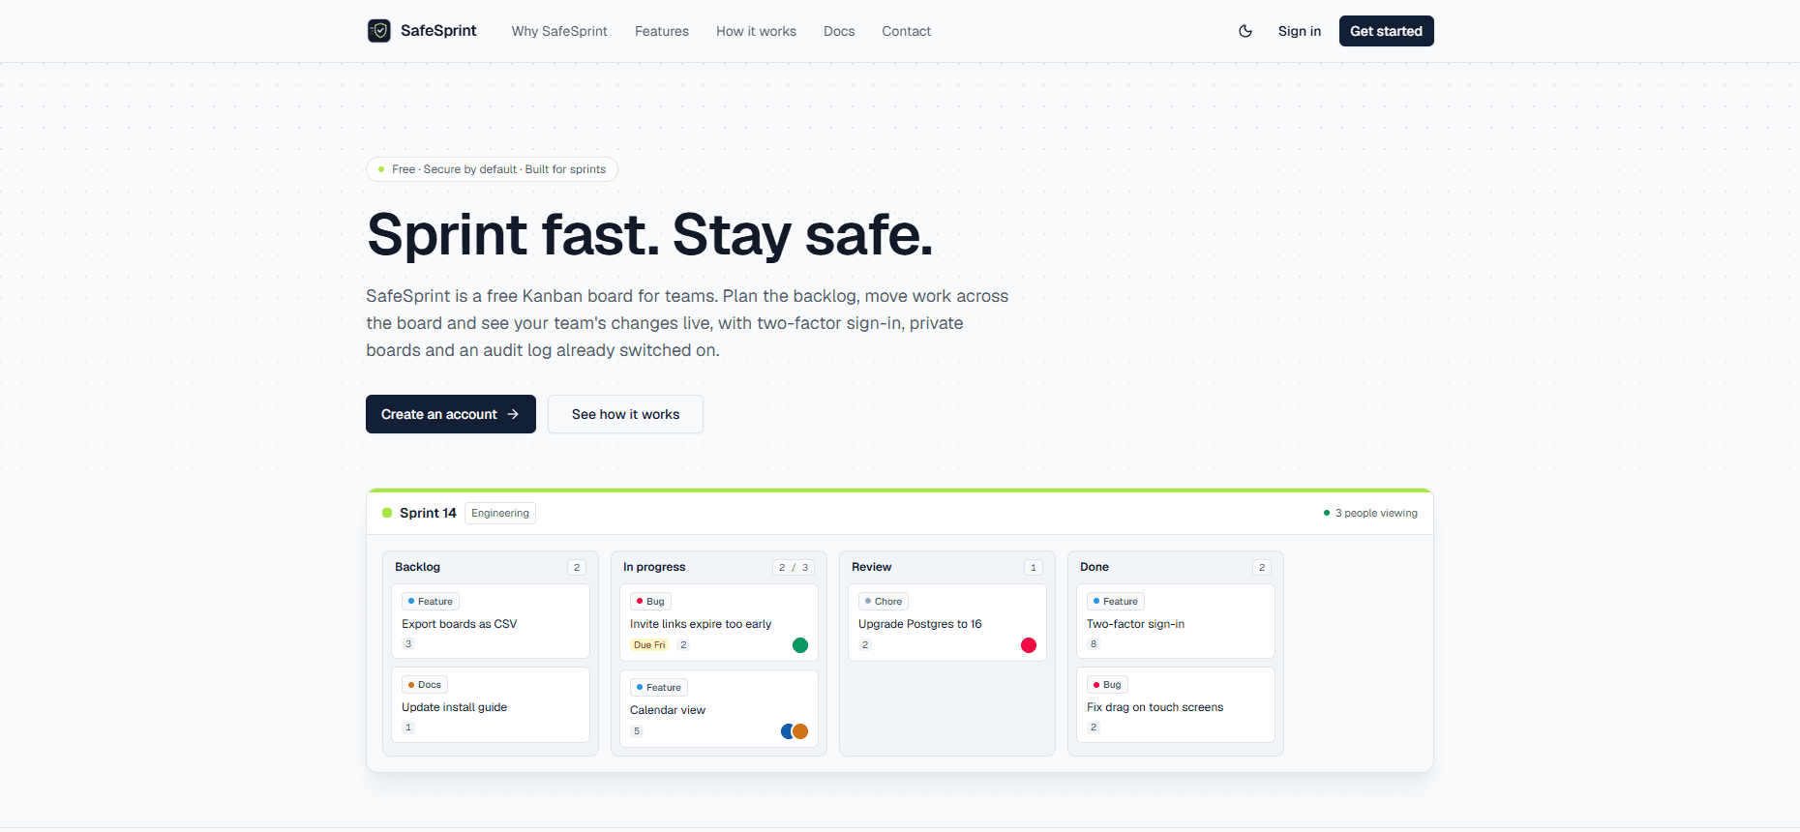Image resolution: width=1800 pixels, height=832 pixels.
Task: Click the See how it works button
Action: [625, 414]
